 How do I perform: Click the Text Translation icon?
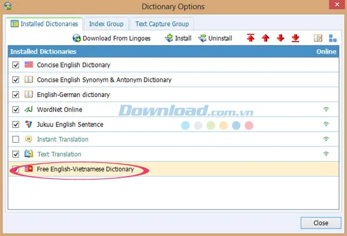[29, 153]
